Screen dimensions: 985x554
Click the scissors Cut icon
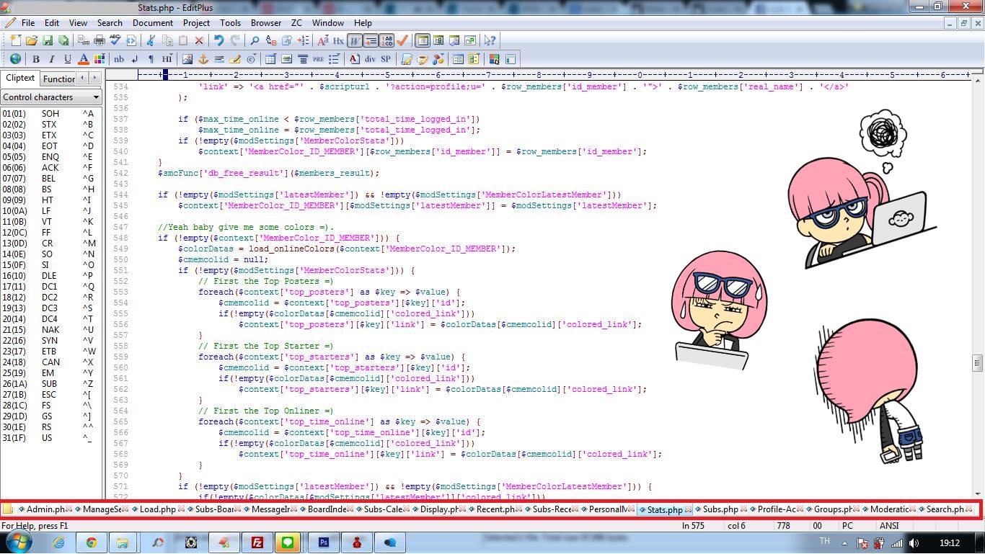click(151, 40)
